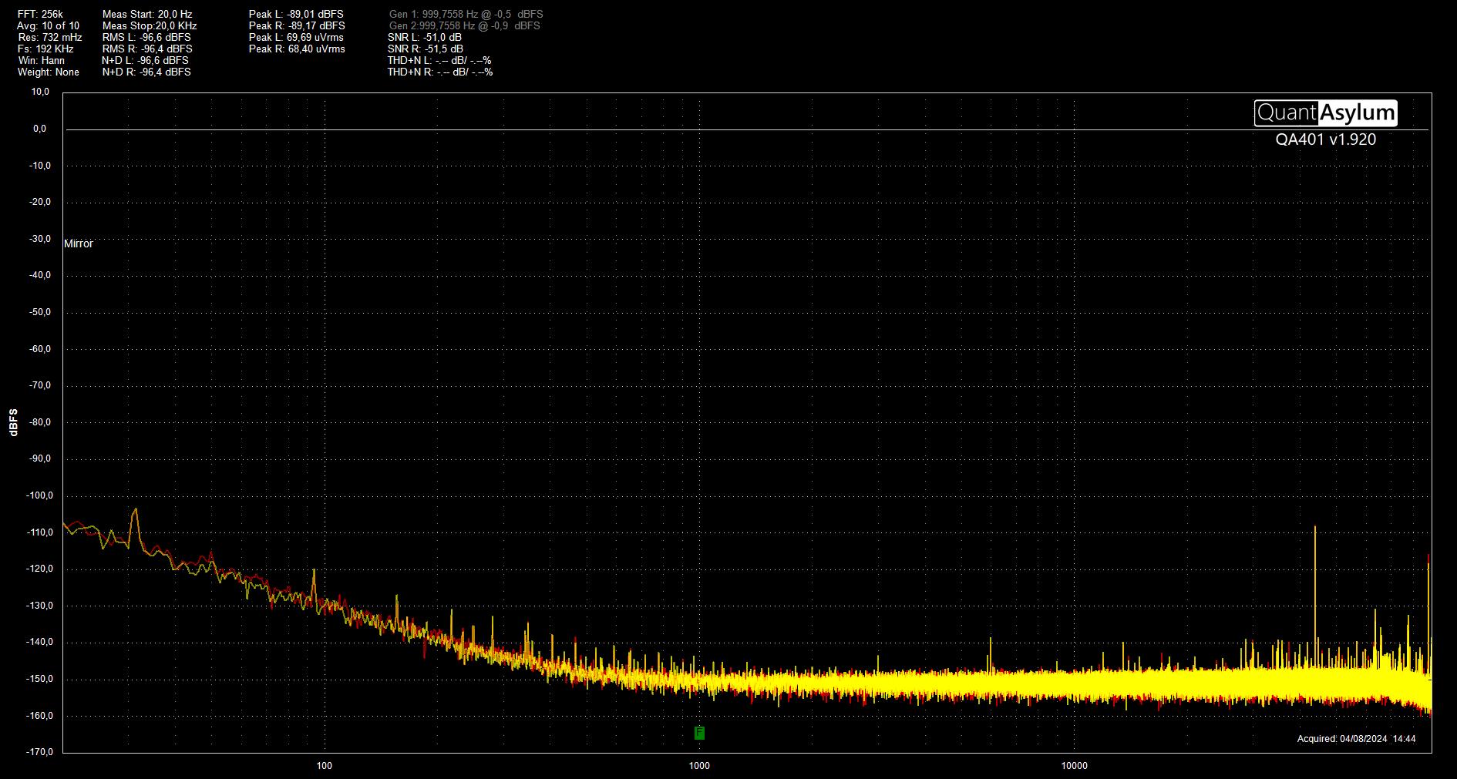
Task: Click the QuantAsylum logo
Action: tap(1325, 113)
